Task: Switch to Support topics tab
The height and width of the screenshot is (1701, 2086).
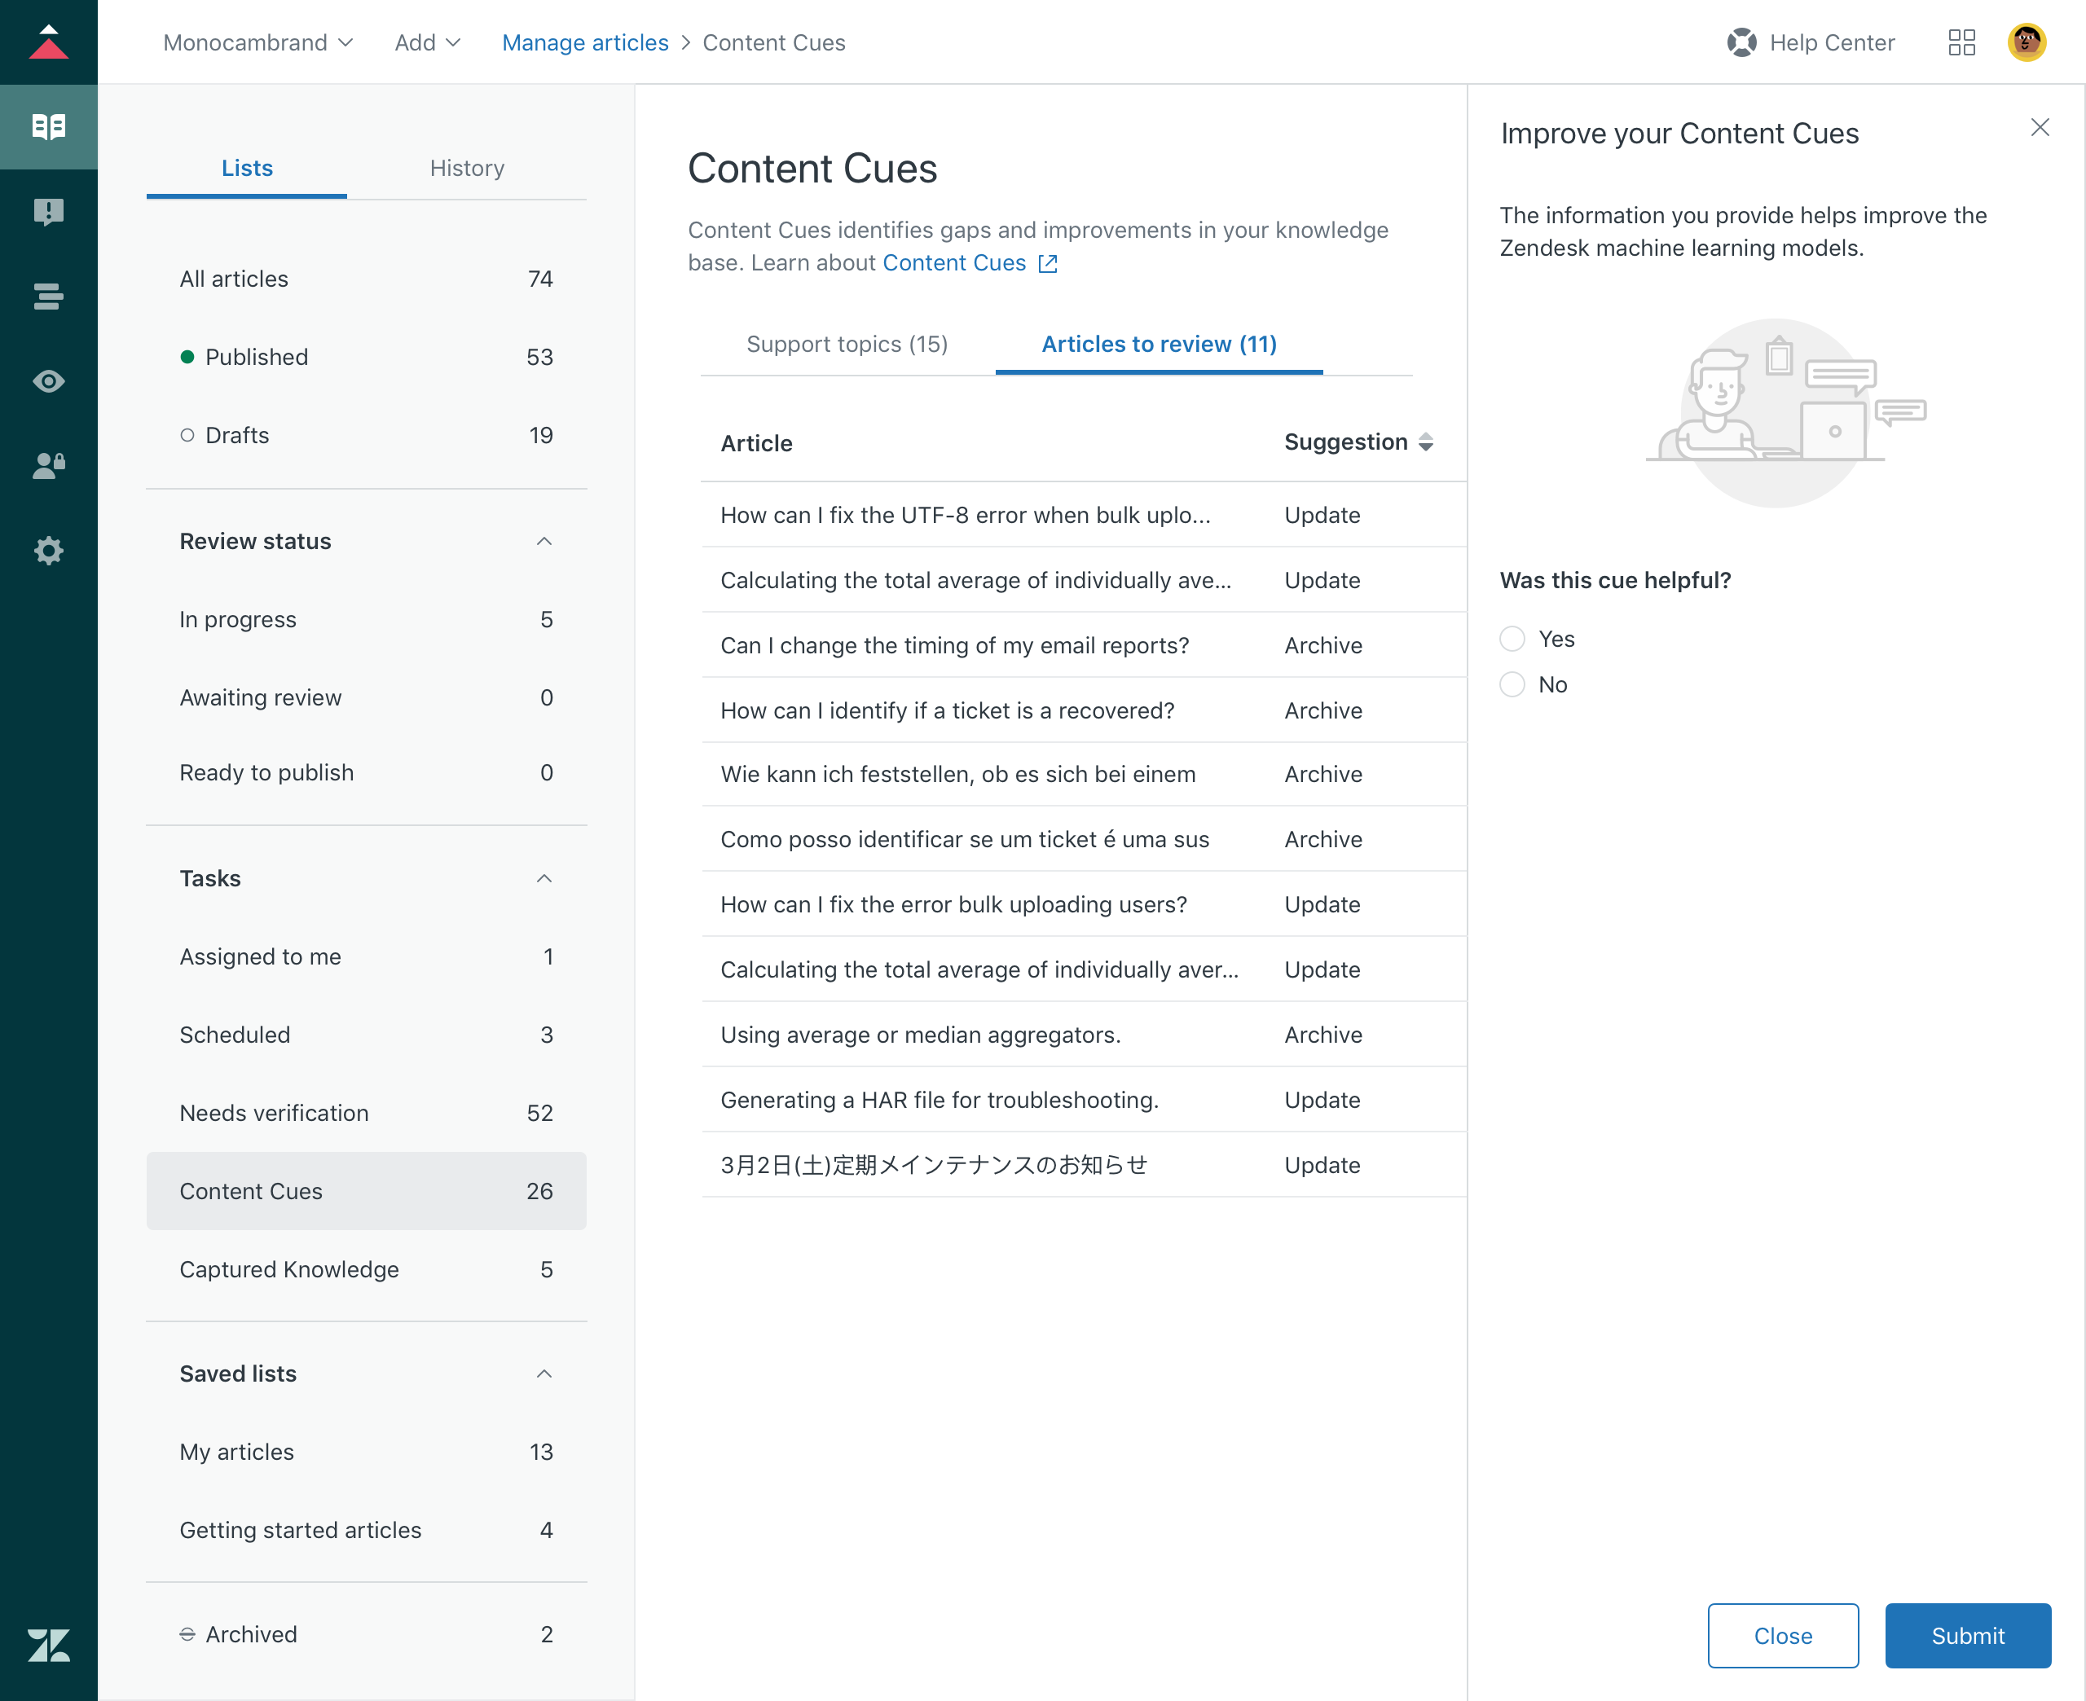Action: coord(847,343)
